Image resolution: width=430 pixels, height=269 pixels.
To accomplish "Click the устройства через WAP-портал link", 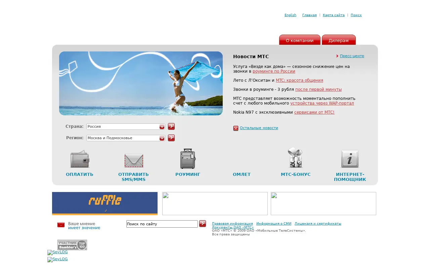I will 322,103.
